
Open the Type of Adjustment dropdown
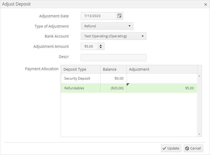[x=107, y=26]
